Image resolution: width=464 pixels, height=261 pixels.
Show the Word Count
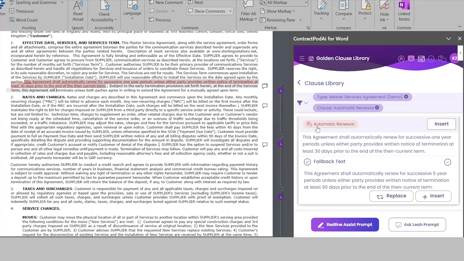(x=23, y=20)
